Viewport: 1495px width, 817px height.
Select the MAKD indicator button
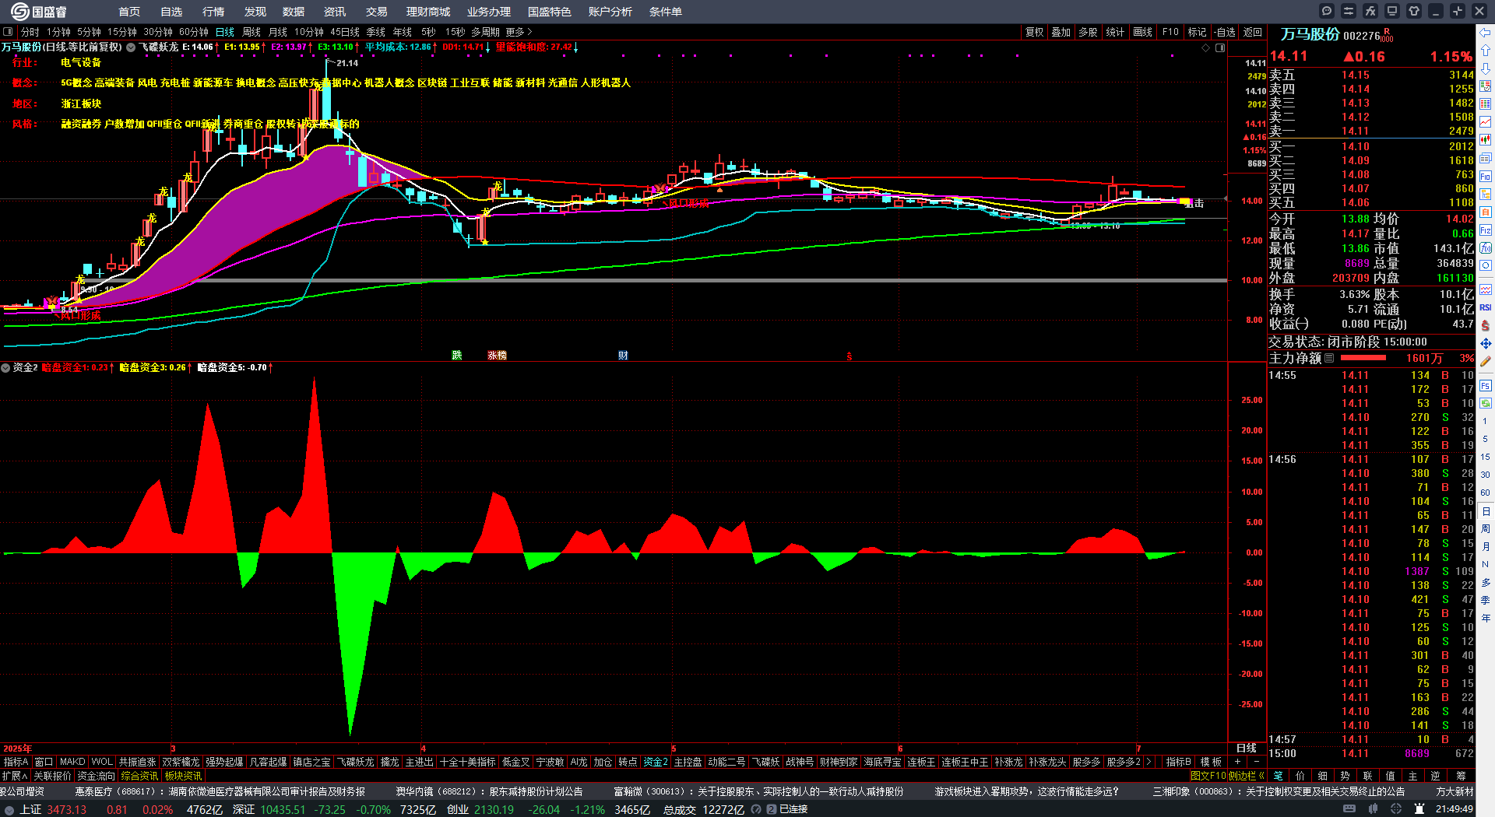tap(72, 762)
